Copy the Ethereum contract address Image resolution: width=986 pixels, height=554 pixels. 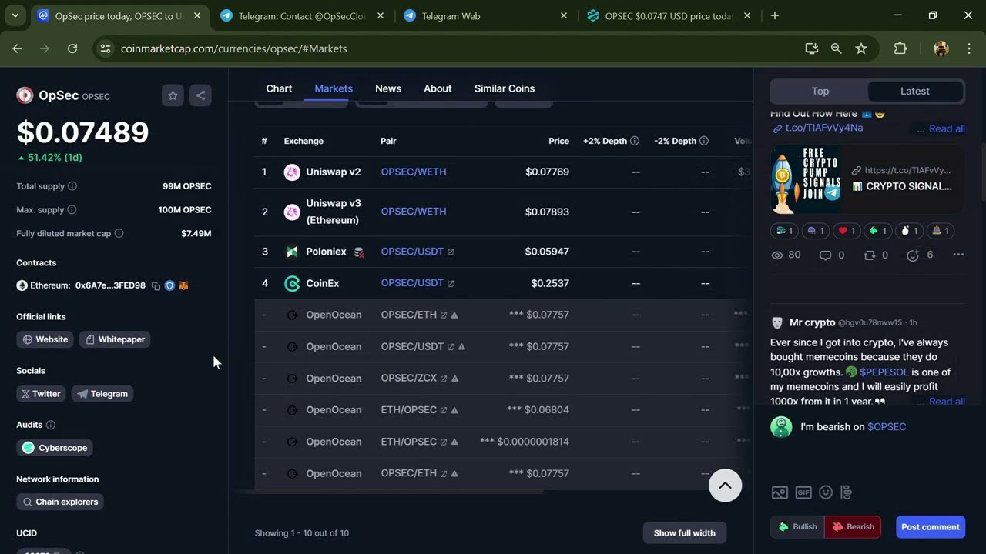[x=156, y=285]
